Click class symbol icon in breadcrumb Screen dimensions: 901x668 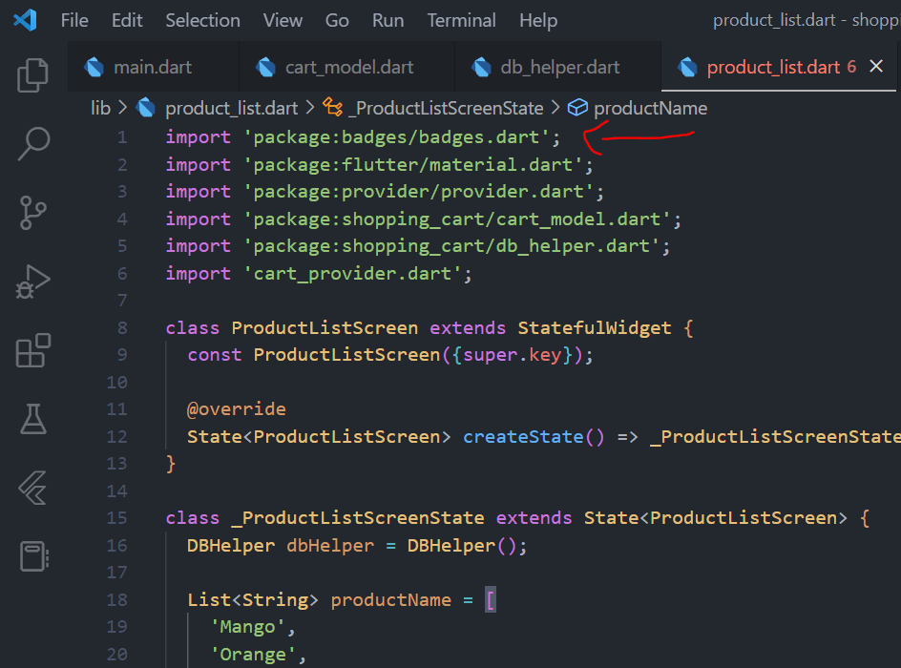tap(333, 108)
